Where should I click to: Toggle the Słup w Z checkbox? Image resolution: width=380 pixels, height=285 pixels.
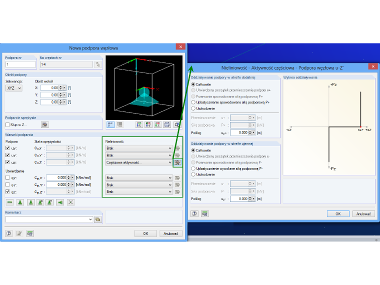click(x=7, y=125)
